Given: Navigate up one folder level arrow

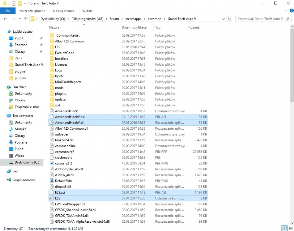Looking at the screenshot, I should point(26,19).
